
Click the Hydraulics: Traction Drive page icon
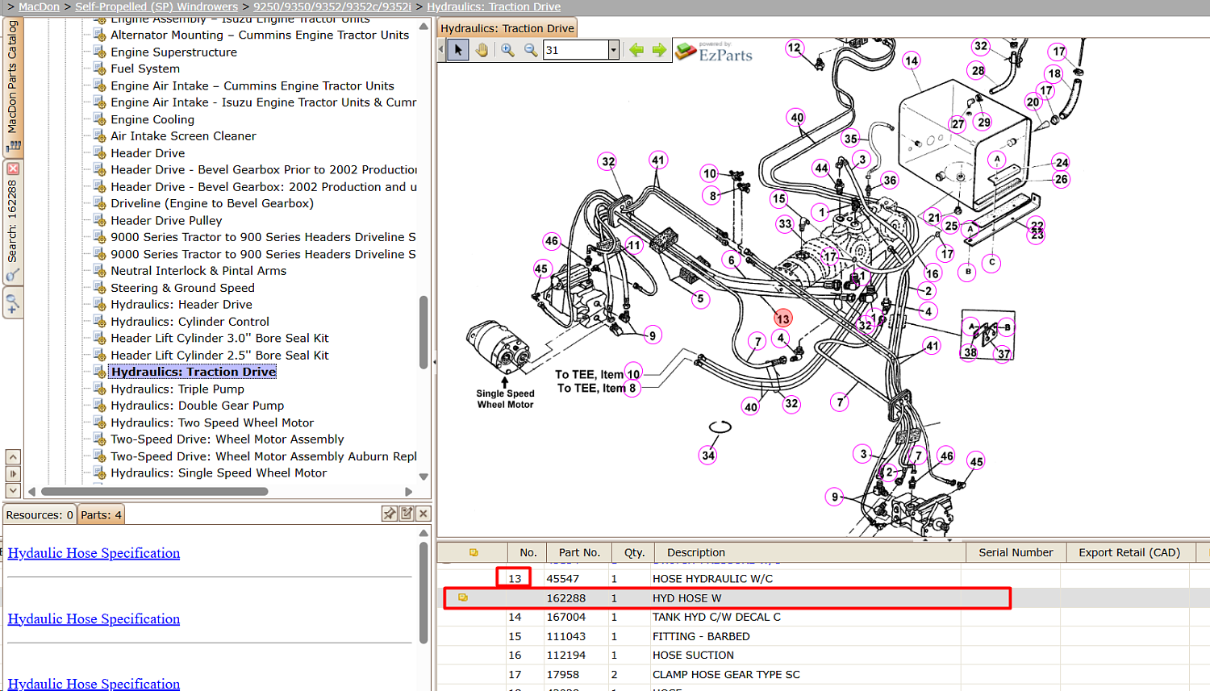click(x=100, y=372)
